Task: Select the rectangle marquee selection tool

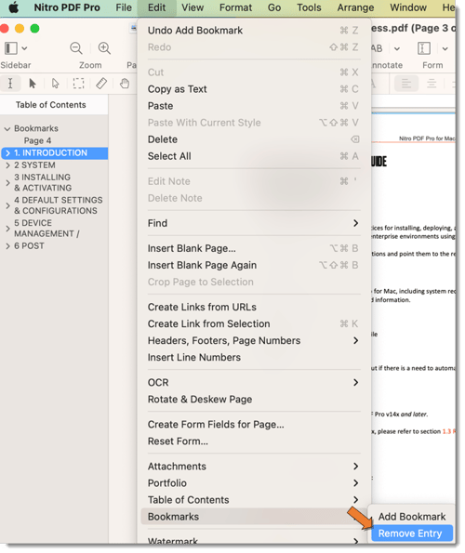Action: [78, 84]
